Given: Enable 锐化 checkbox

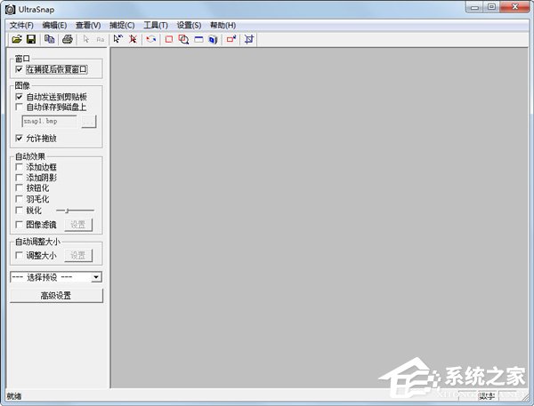Looking at the screenshot, I should coord(19,211).
